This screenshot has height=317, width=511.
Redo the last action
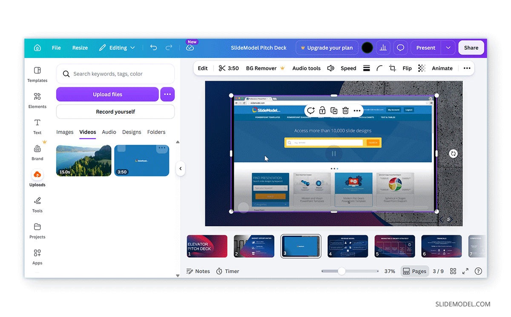[x=169, y=48]
